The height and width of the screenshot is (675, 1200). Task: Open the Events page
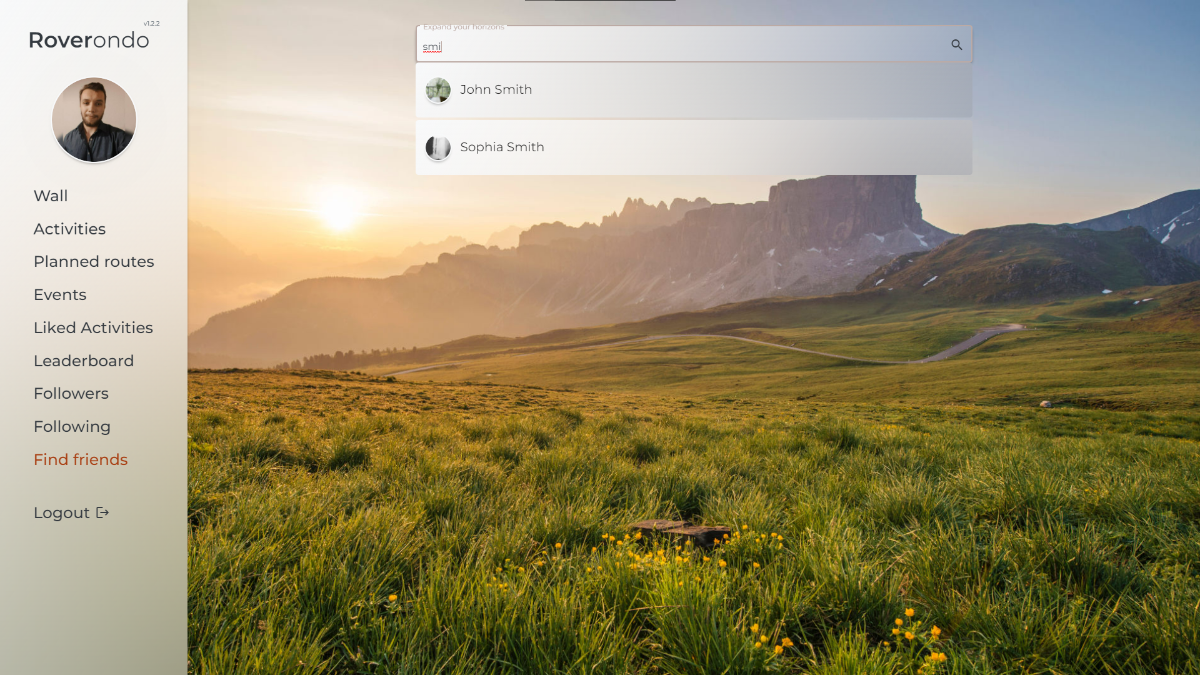click(x=60, y=294)
